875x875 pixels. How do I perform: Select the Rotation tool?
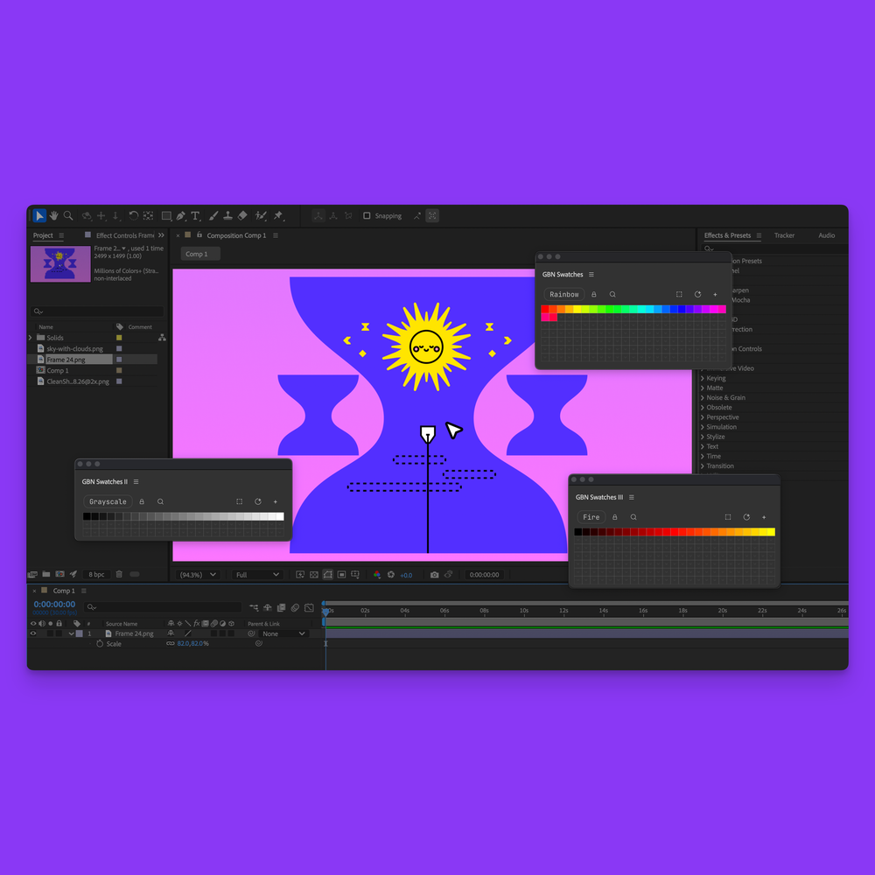(133, 215)
